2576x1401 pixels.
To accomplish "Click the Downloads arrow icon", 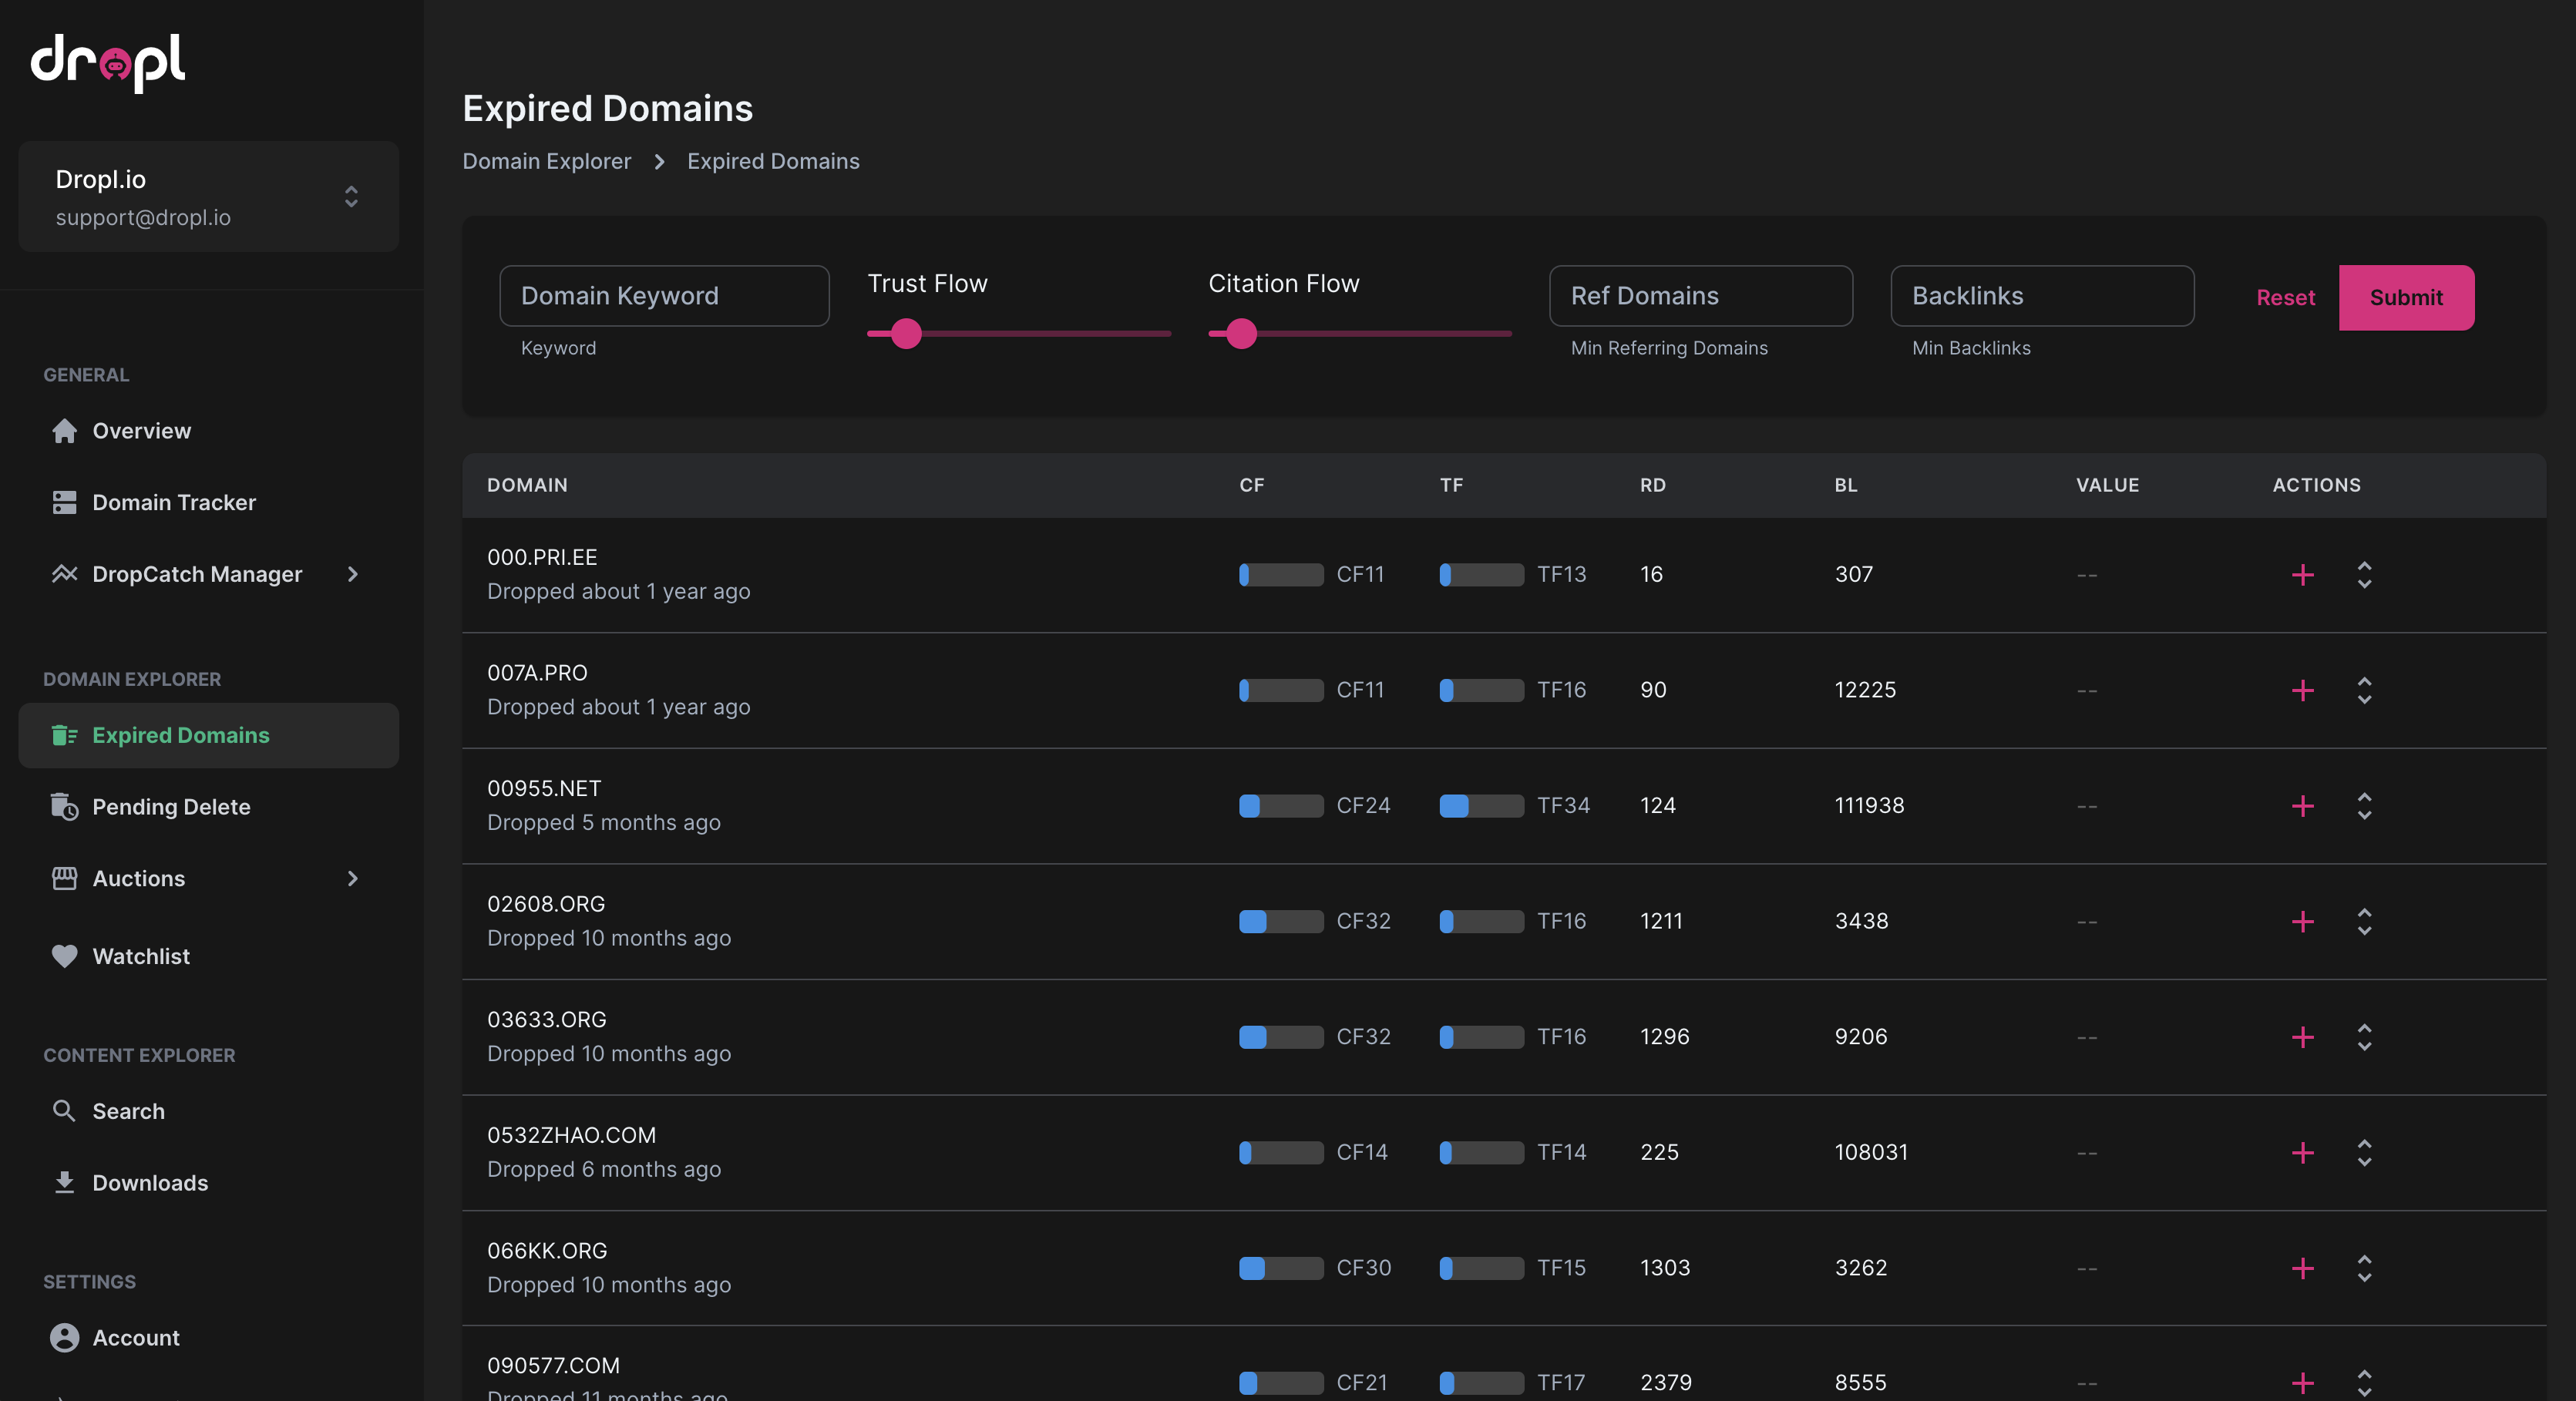I will point(65,1183).
